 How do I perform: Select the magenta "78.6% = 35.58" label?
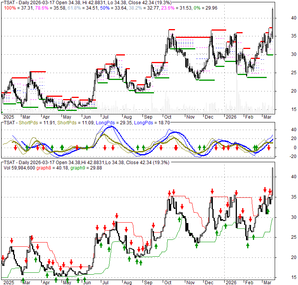click(50, 8)
